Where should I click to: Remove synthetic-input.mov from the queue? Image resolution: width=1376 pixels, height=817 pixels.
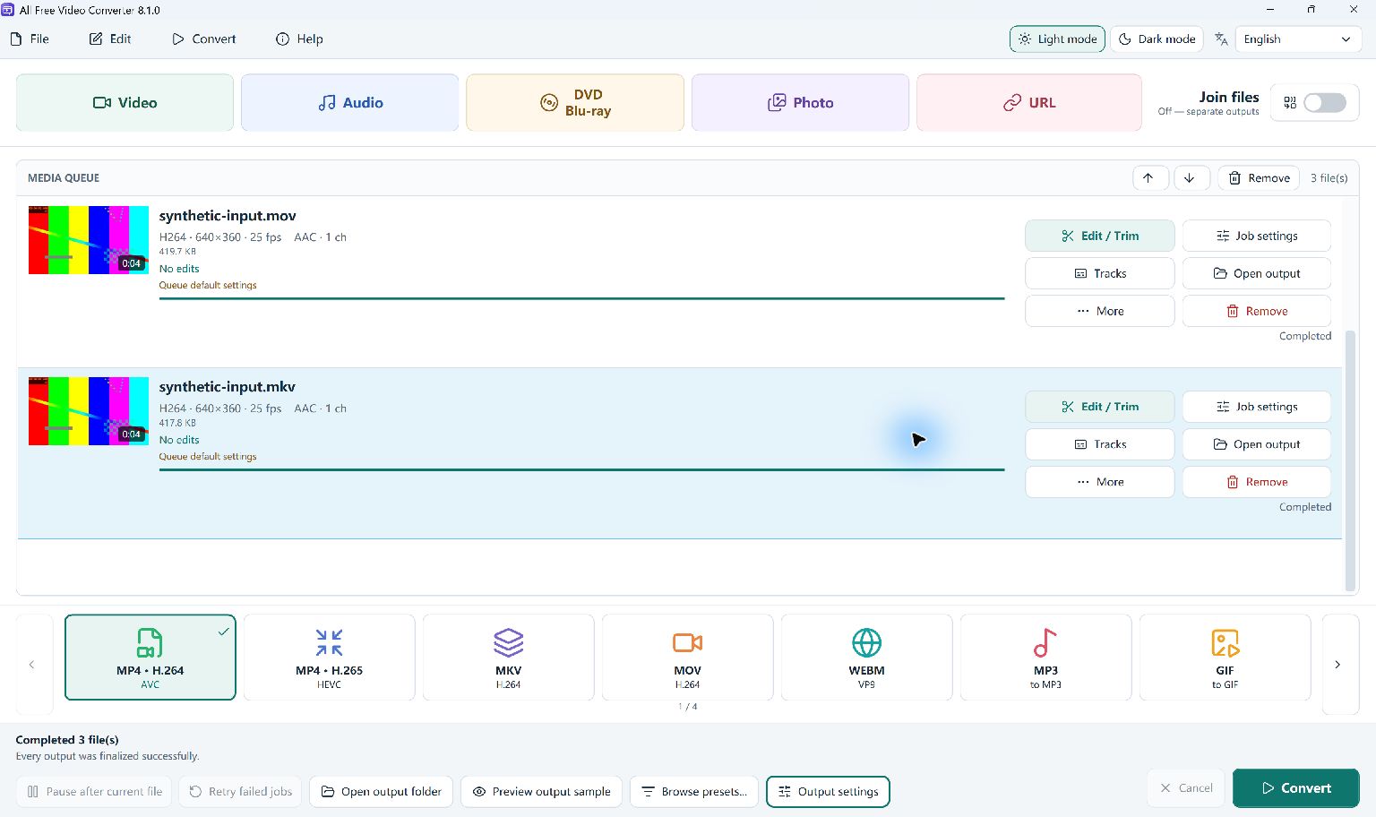[1256, 311]
